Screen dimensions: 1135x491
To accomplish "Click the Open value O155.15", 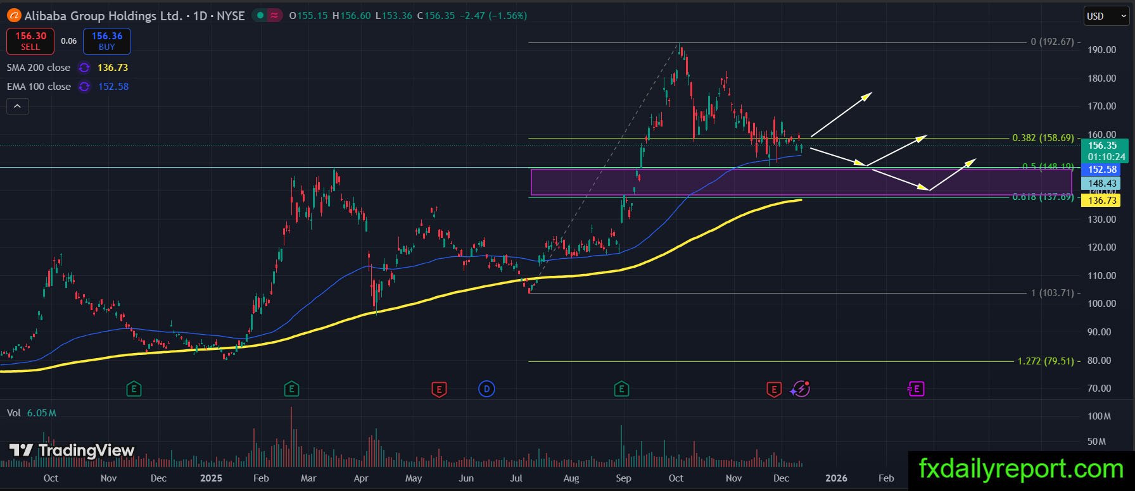I will coord(308,16).
